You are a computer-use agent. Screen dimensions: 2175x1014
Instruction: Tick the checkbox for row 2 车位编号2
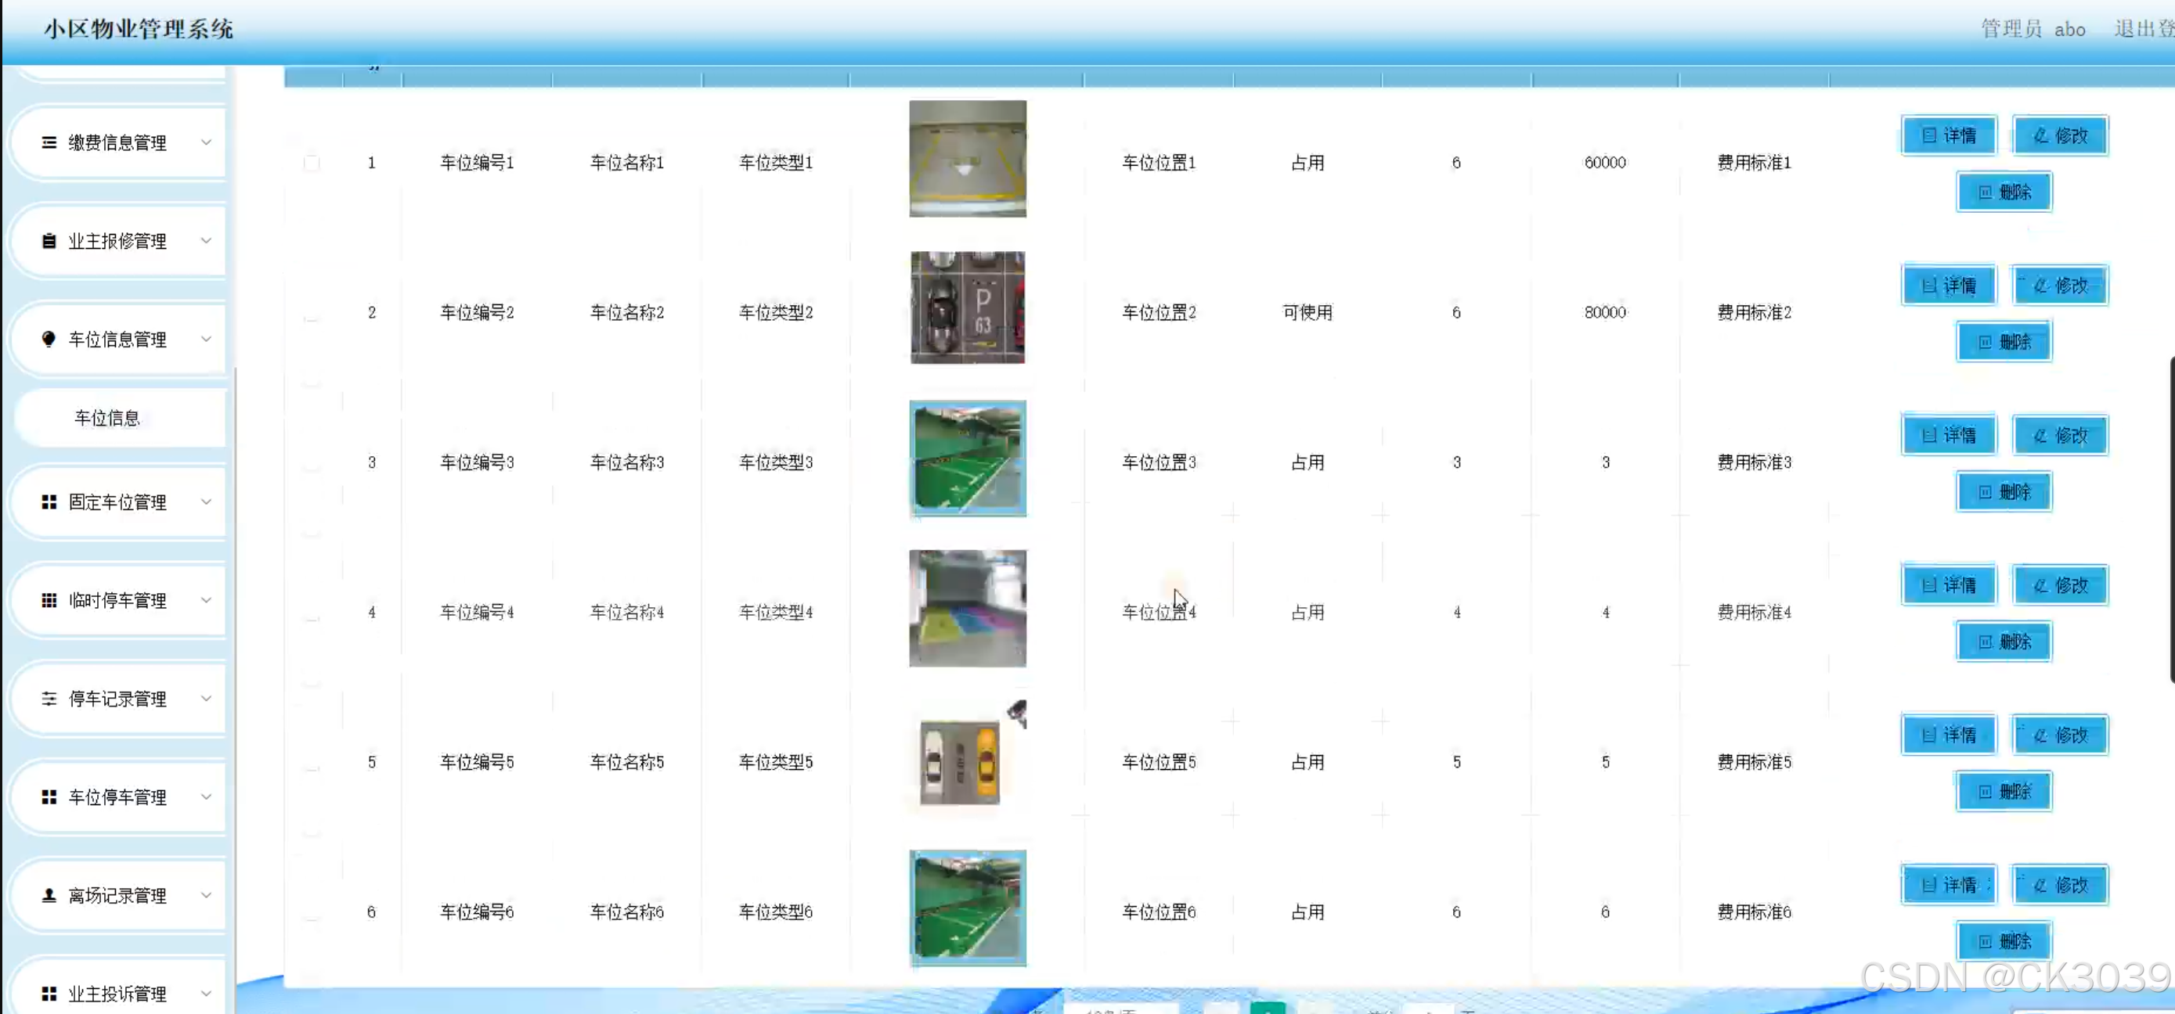click(312, 313)
